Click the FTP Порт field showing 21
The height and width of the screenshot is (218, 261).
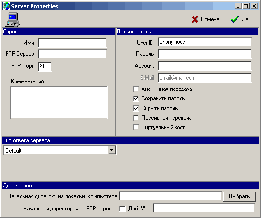coord(45,66)
